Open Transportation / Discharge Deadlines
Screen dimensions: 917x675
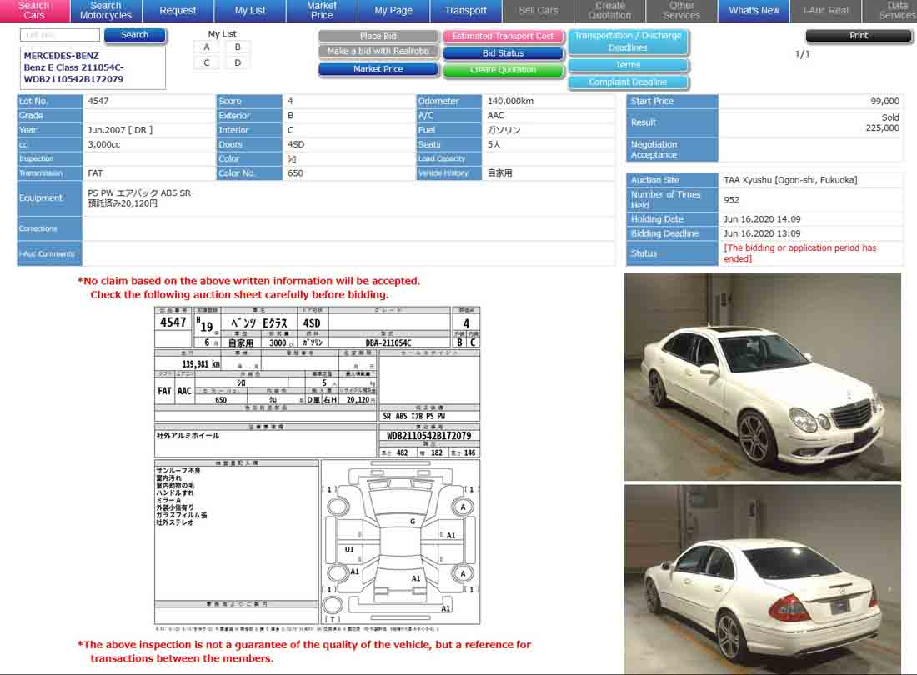pyautogui.click(x=628, y=42)
